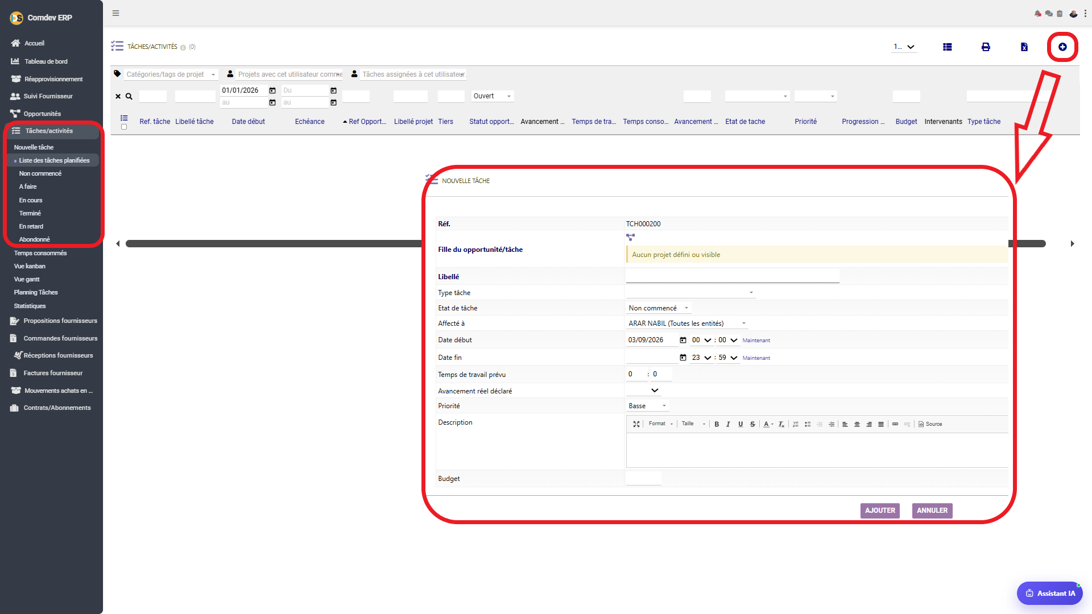
Task: Open the Taille font size dropdown
Action: (694, 424)
